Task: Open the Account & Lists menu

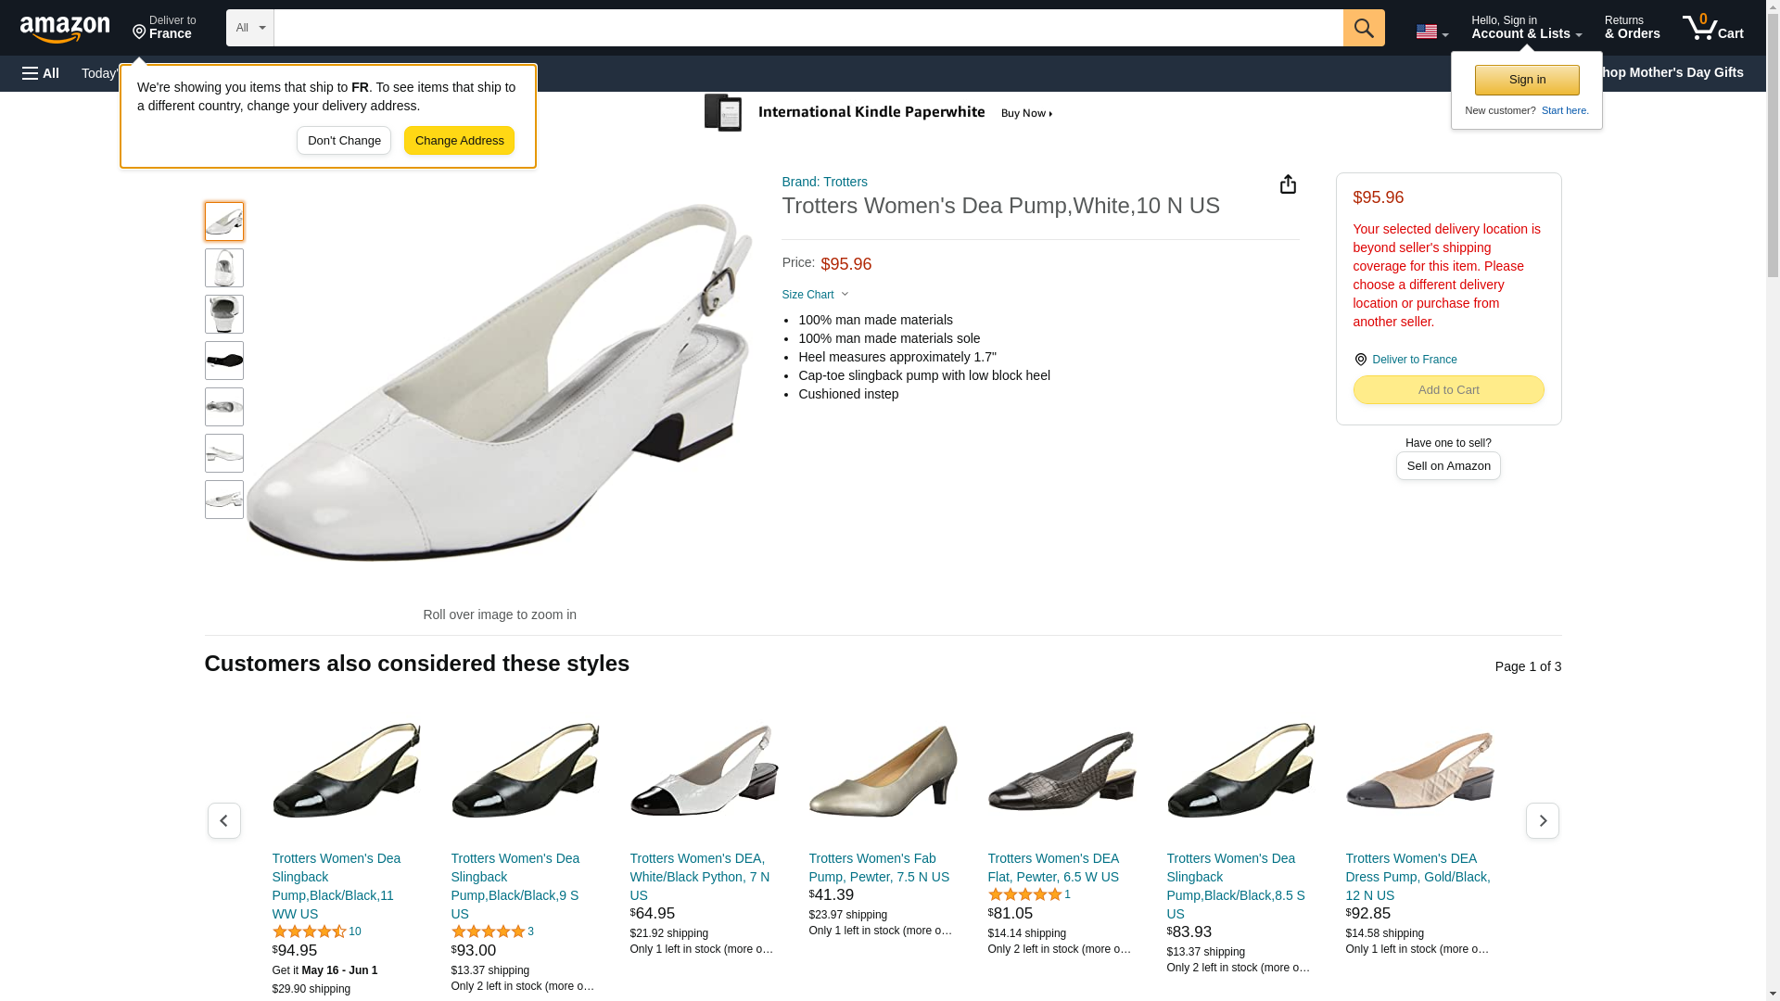Action: coord(1527,27)
